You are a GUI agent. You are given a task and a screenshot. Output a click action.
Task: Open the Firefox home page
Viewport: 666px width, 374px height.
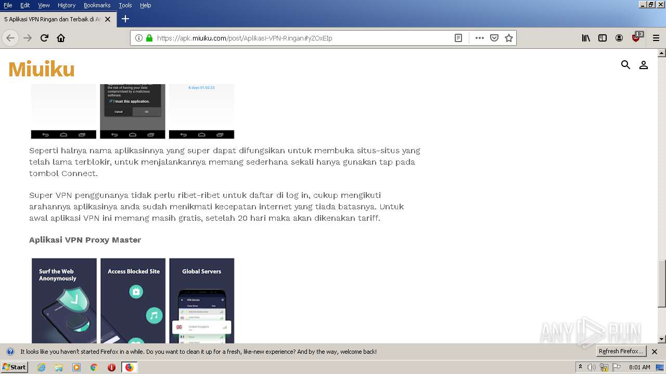click(61, 38)
